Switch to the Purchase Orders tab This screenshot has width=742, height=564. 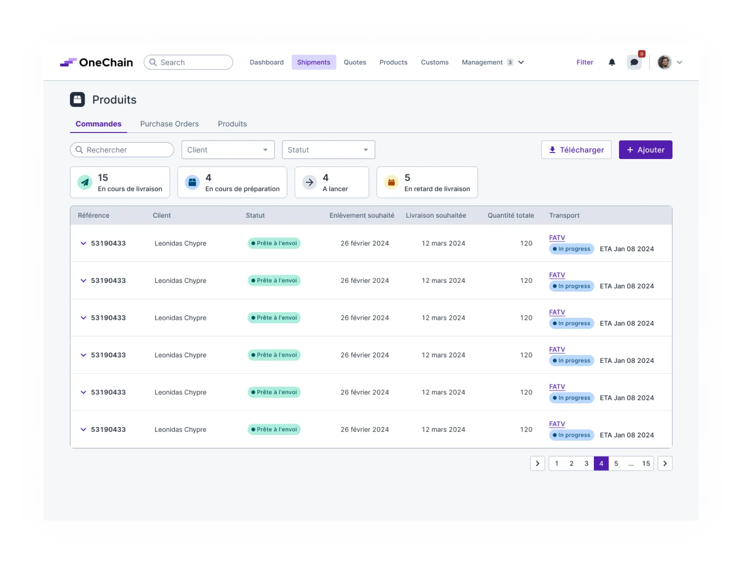[169, 124]
